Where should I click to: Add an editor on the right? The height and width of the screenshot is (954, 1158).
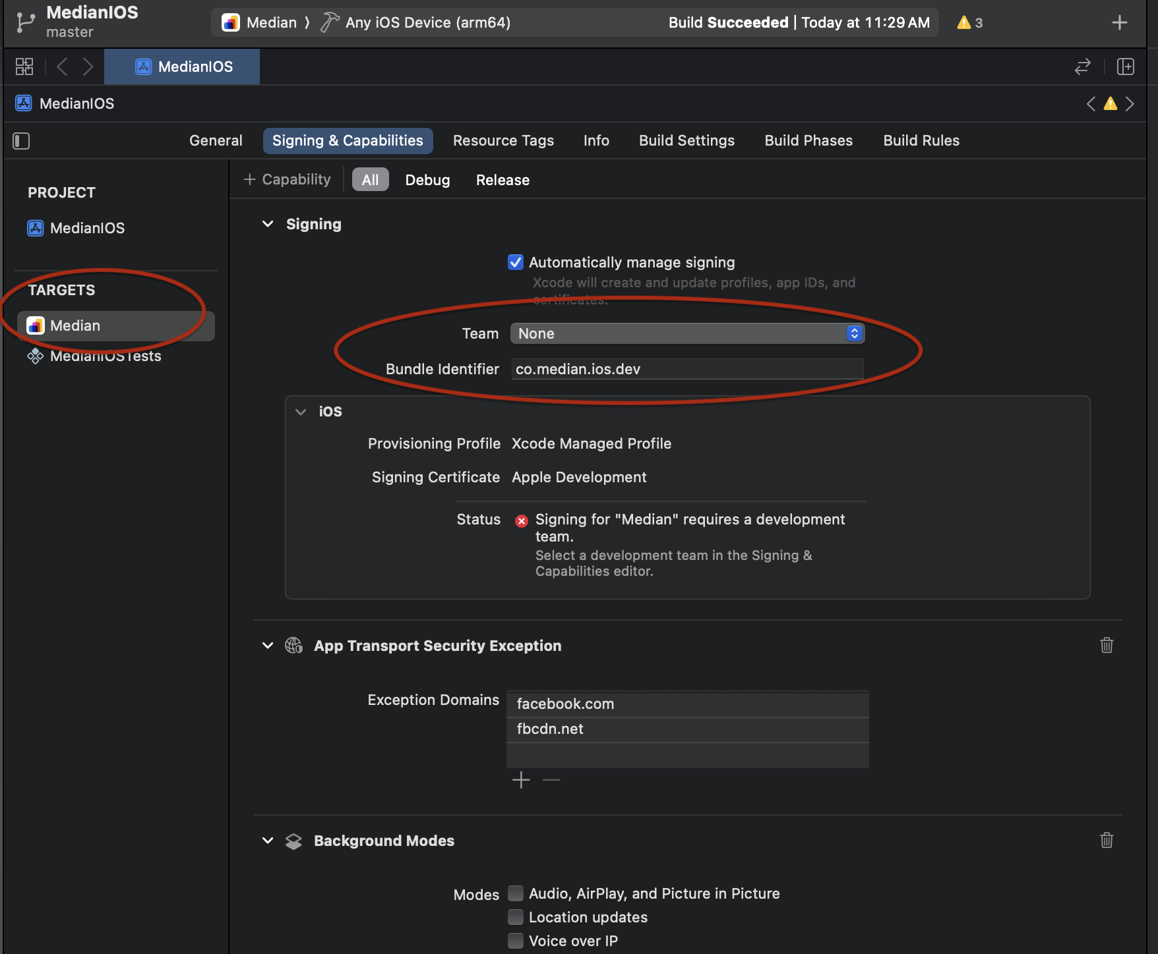[1126, 67]
